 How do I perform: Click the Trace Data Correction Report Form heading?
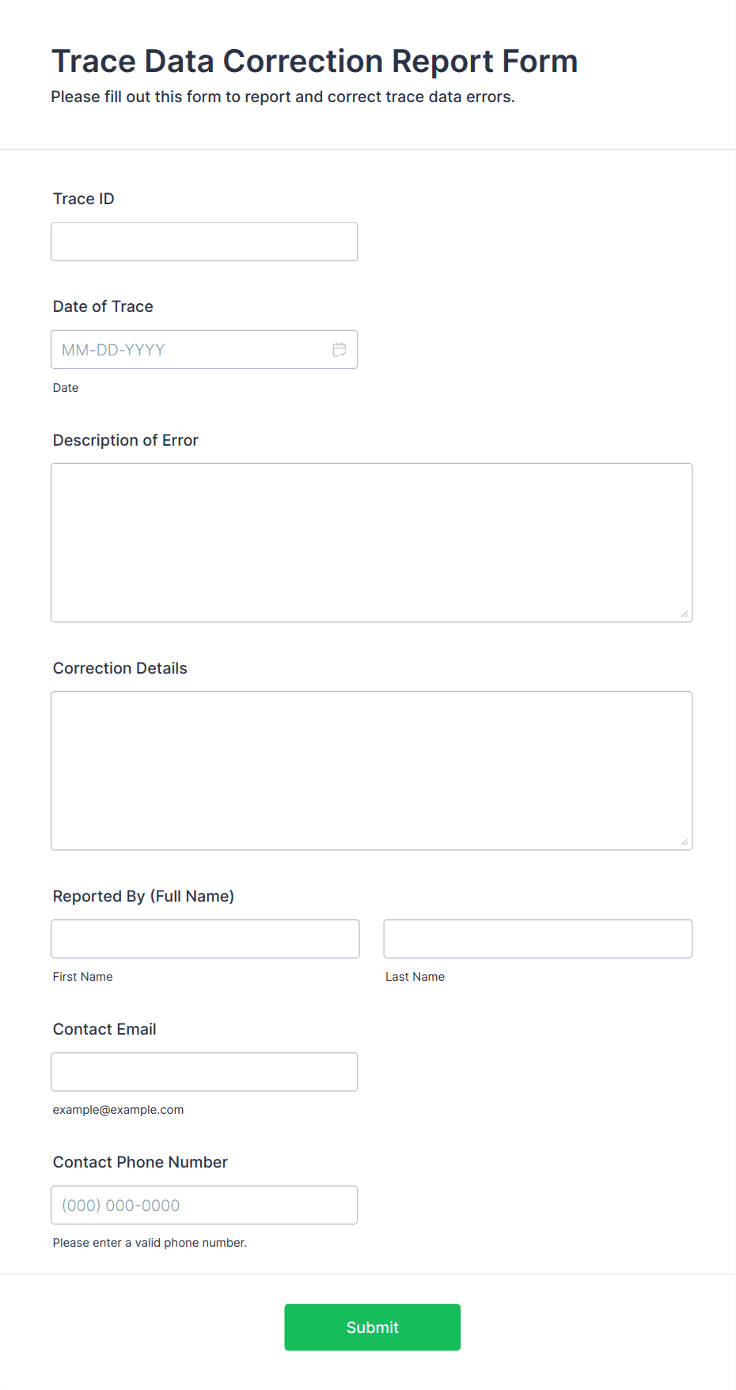[x=315, y=61]
